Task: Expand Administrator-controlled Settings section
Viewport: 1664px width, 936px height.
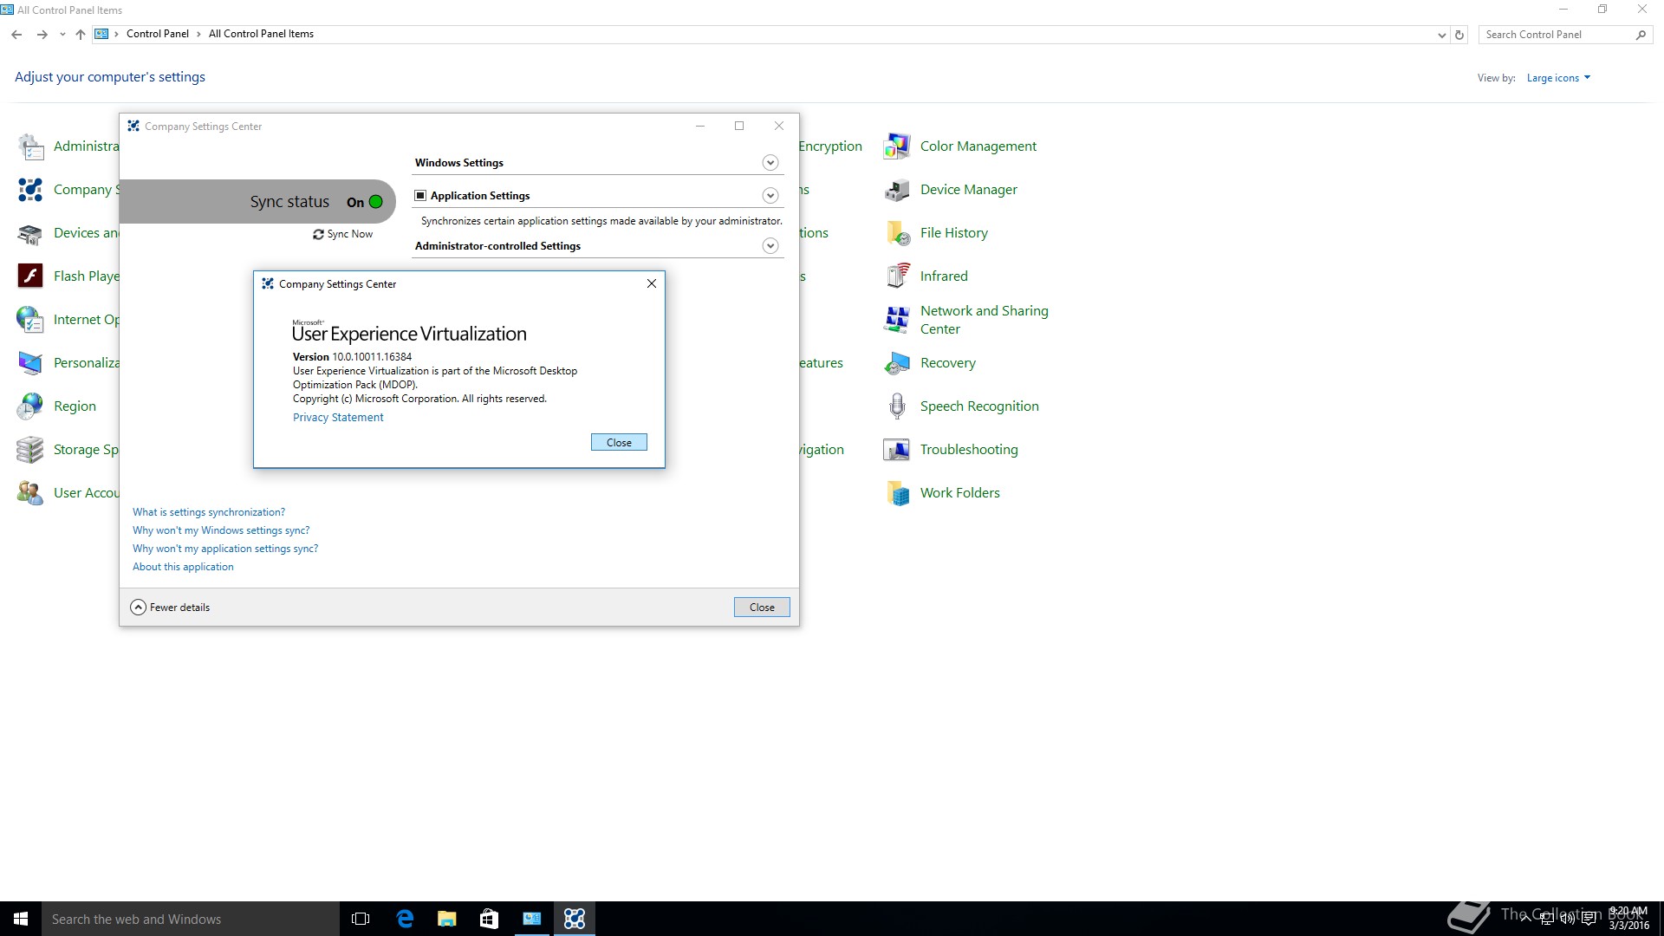Action: coord(770,246)
